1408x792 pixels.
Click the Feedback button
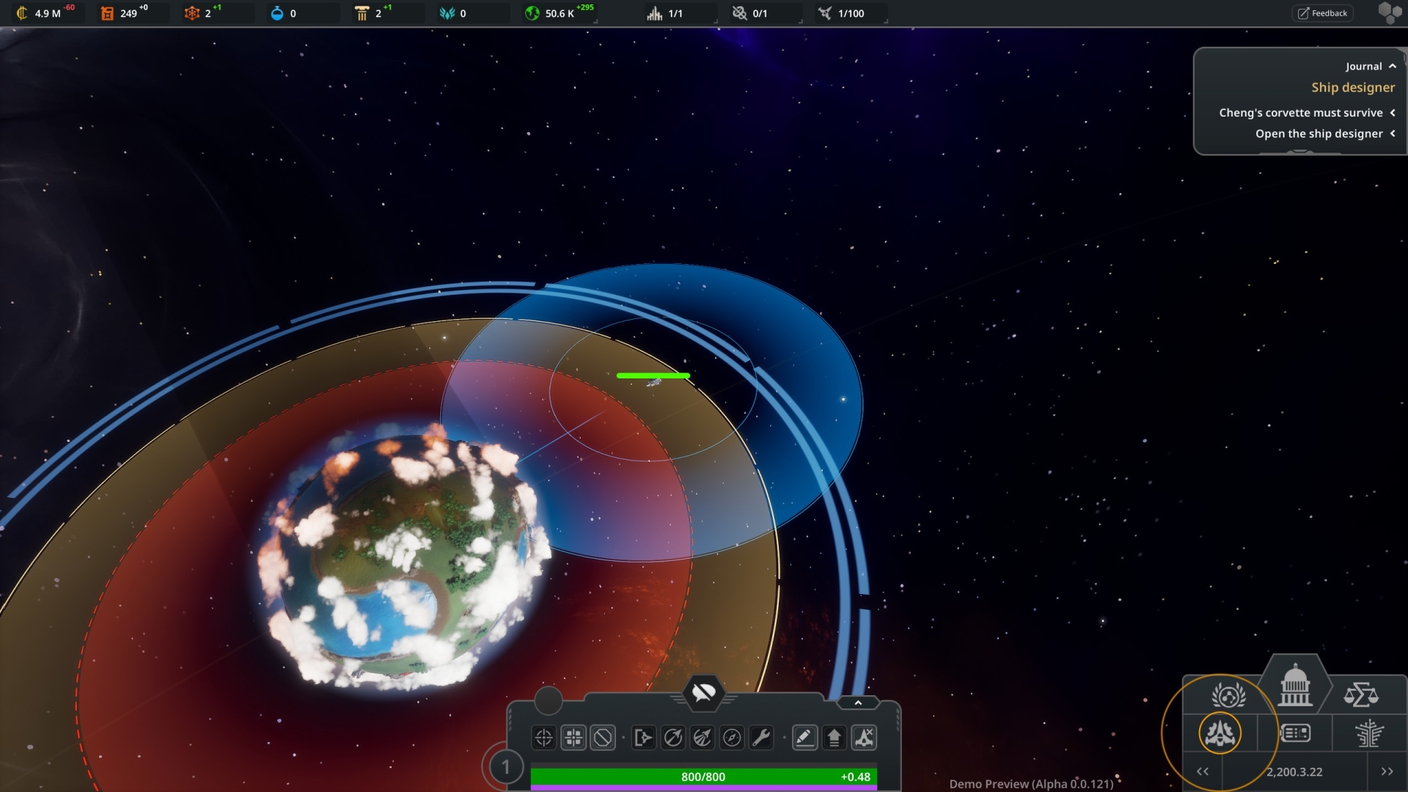(x=1322, y=13)
